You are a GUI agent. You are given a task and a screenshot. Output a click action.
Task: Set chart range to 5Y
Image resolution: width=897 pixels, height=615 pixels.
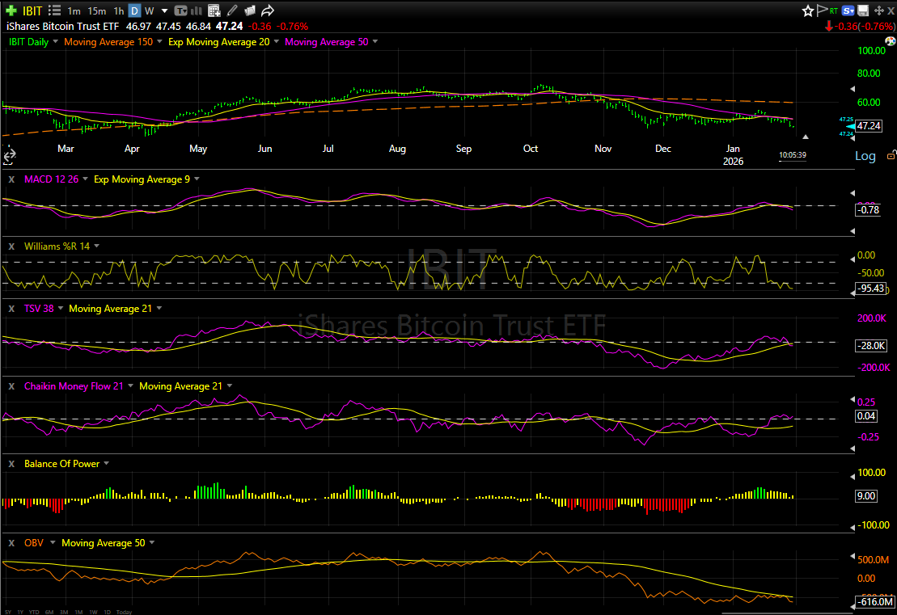pos(8,612)
